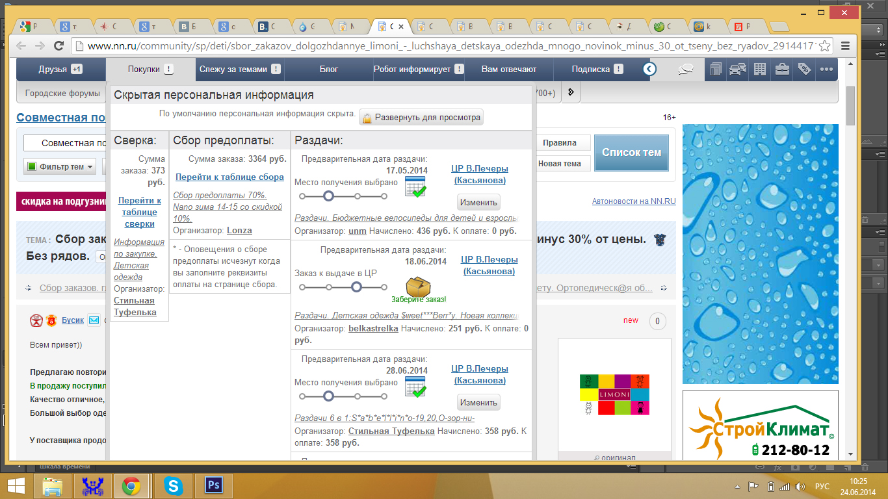
Task: Open the messages speech bubble icon
Action: pyautogui.click(x=685, y=70)
